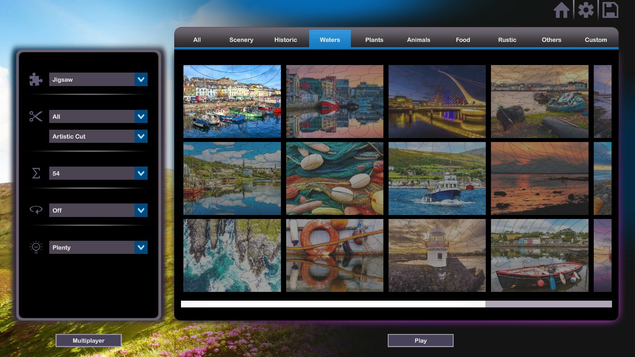The image size is (635, 357).
Task: Select the Scenery category tab
Action: pos(241,40)
